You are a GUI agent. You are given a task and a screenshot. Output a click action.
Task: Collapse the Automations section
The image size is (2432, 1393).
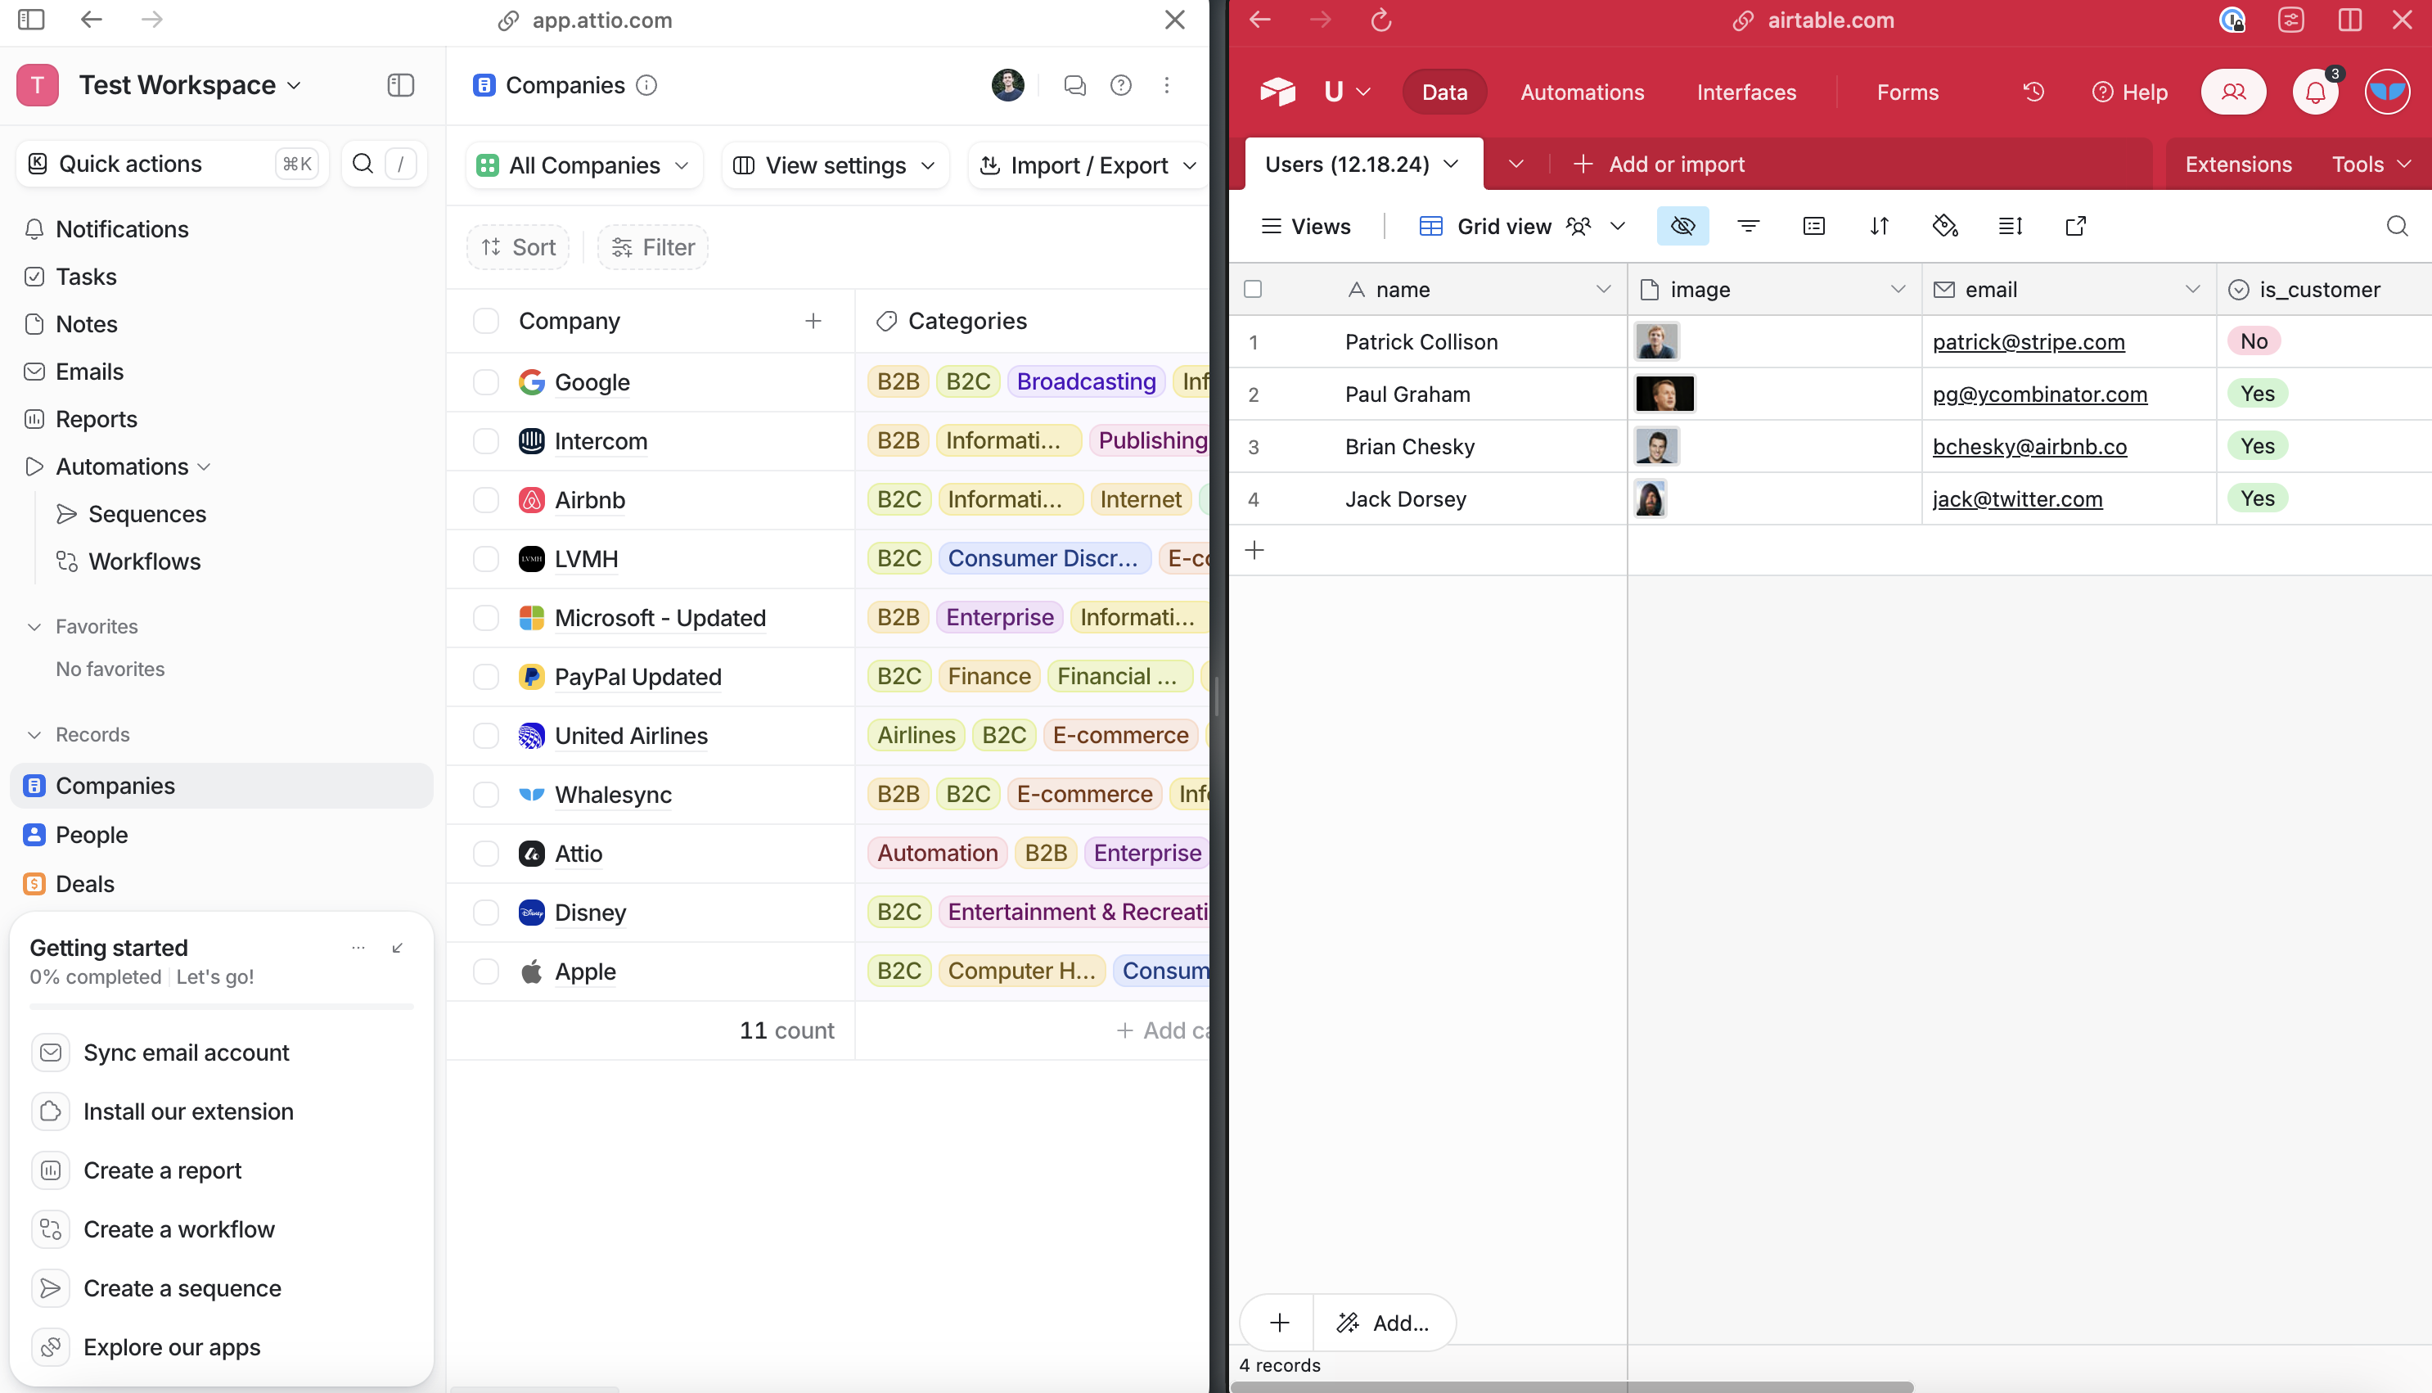pos(204,467)
